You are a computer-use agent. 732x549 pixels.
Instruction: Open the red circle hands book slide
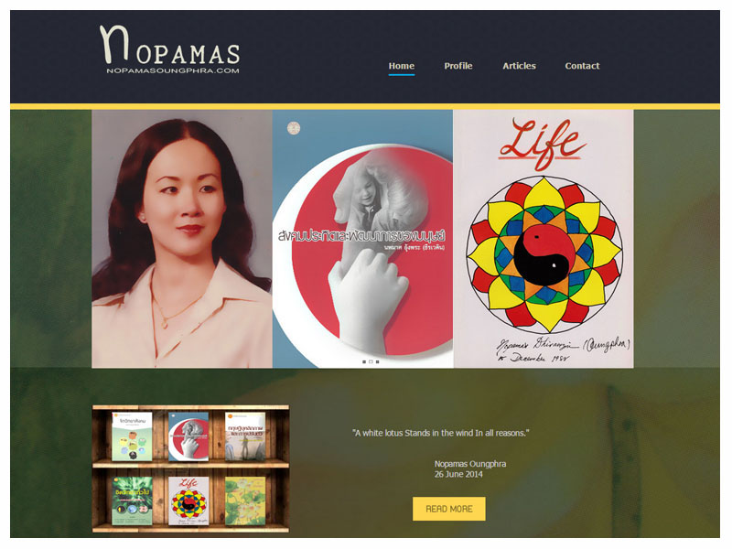tap(362, 239)
